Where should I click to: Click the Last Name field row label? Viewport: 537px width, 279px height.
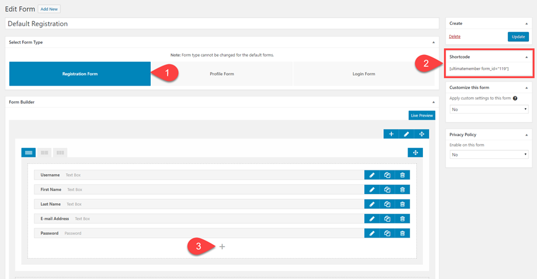50,204
